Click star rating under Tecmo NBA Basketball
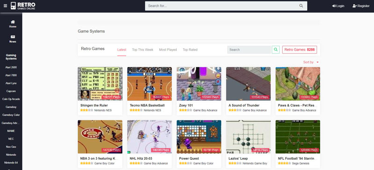Viewport: 374px width, 170px height. [x=136, y=111]
